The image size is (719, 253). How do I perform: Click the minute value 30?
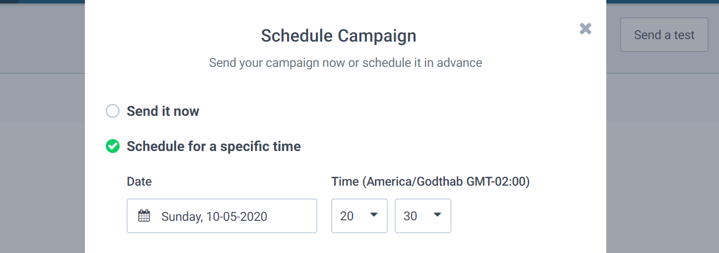410,216
